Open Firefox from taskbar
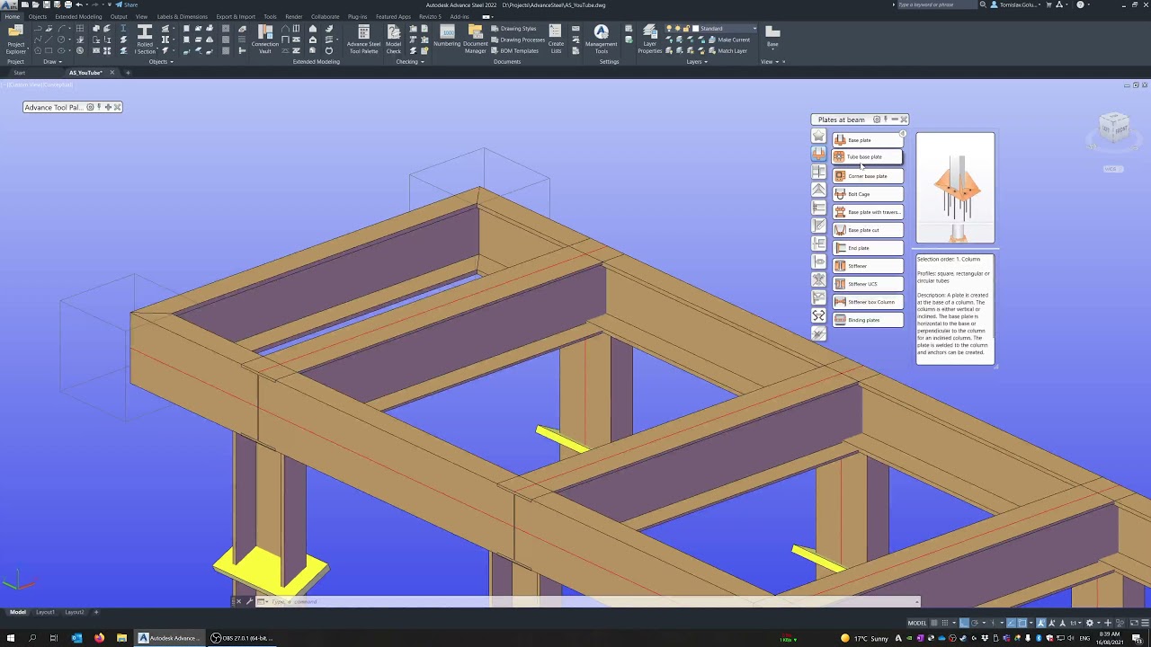Screen dimensions: 1151x647 tap(99, 638)
